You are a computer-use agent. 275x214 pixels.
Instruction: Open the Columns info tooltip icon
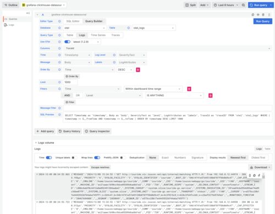tap(59, 48)
